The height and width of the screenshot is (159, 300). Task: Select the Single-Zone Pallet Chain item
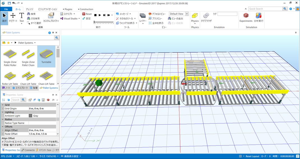28,57
